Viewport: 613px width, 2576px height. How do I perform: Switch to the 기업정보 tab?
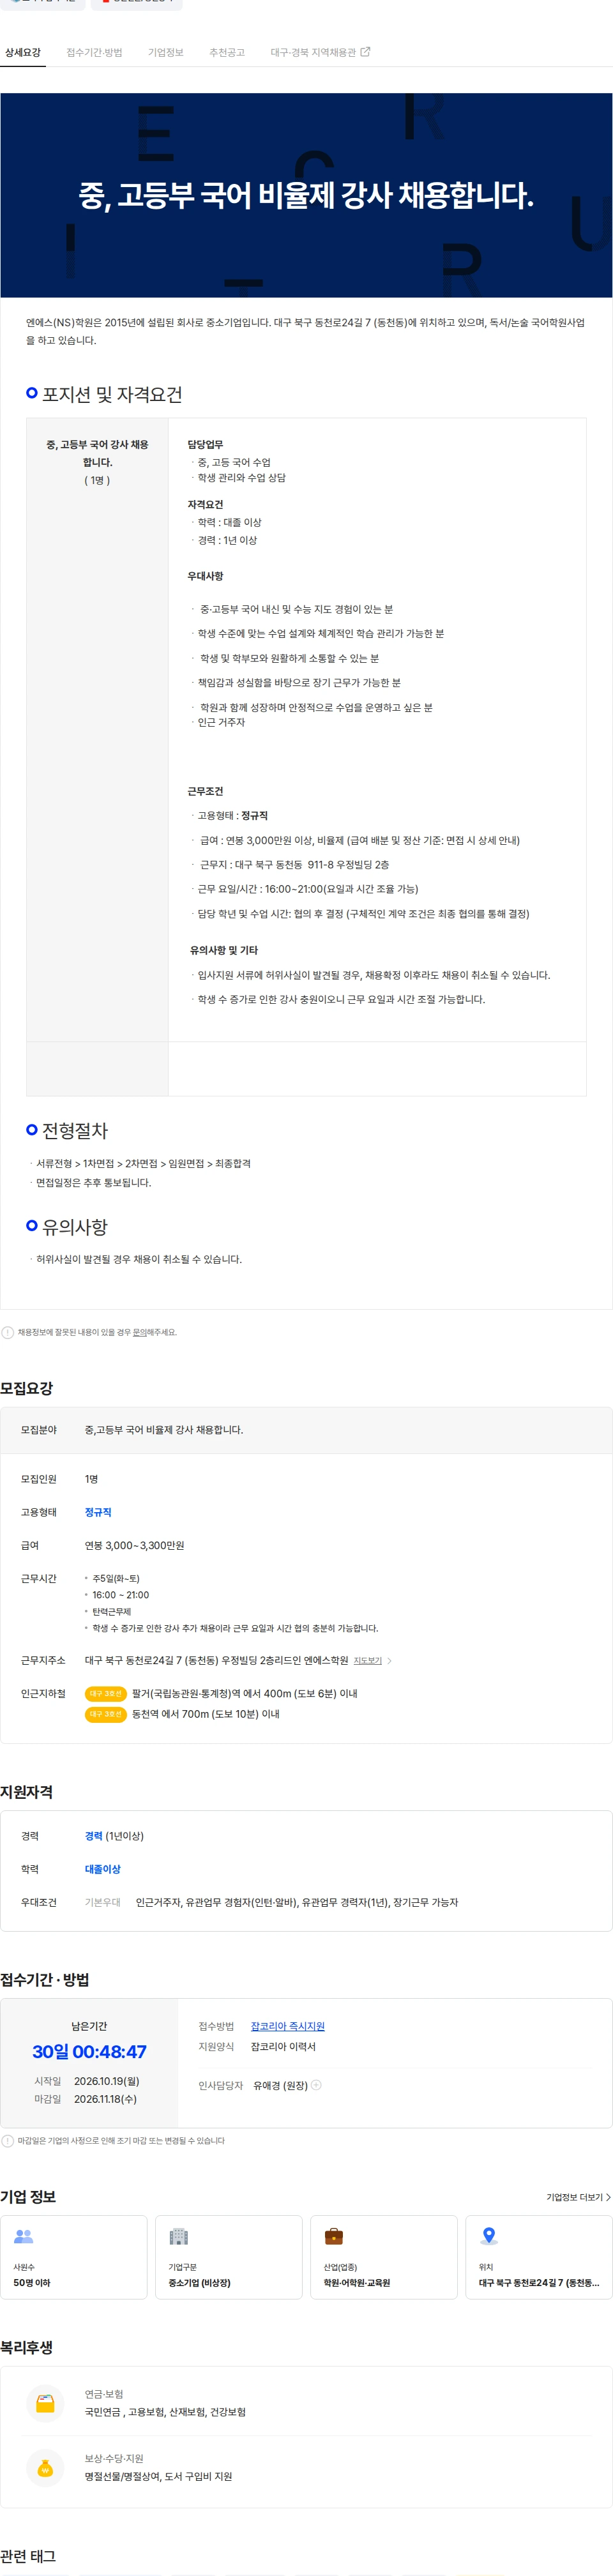166,52
